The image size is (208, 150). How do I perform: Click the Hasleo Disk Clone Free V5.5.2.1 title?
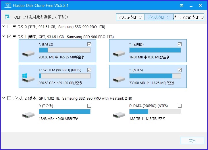pos(41,5)
